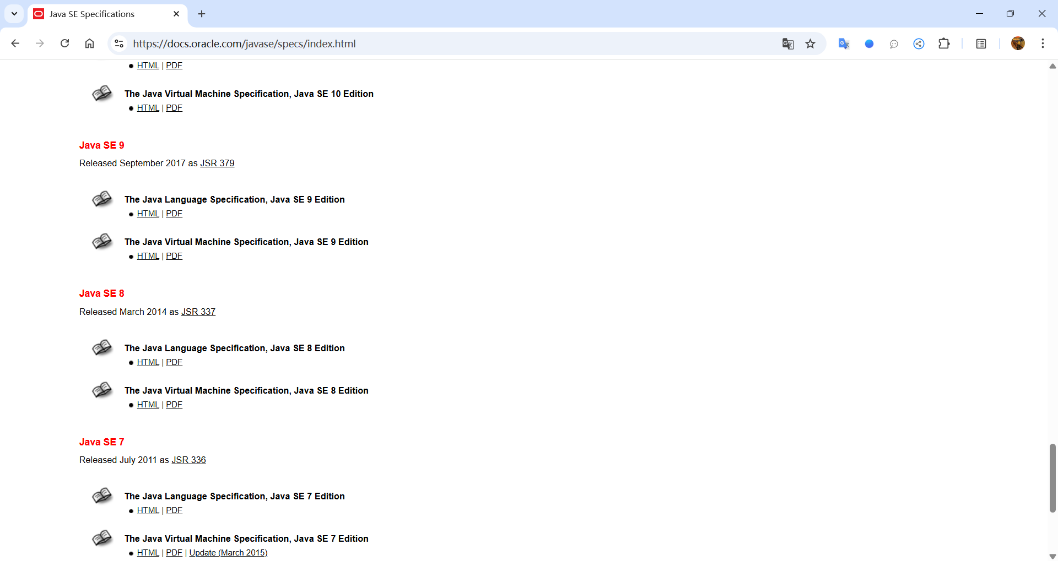The image size is (1058, 561).
Task: Open PDF of JVM Specification SE 8
Action: [174, 405]
